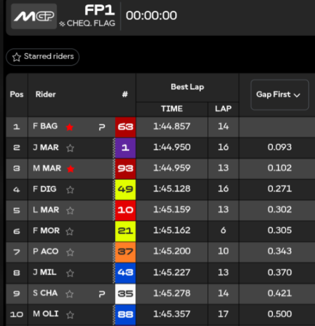Unstar rider F BAG
Viewport: 315px width, 326px height.
click(70, 127)
